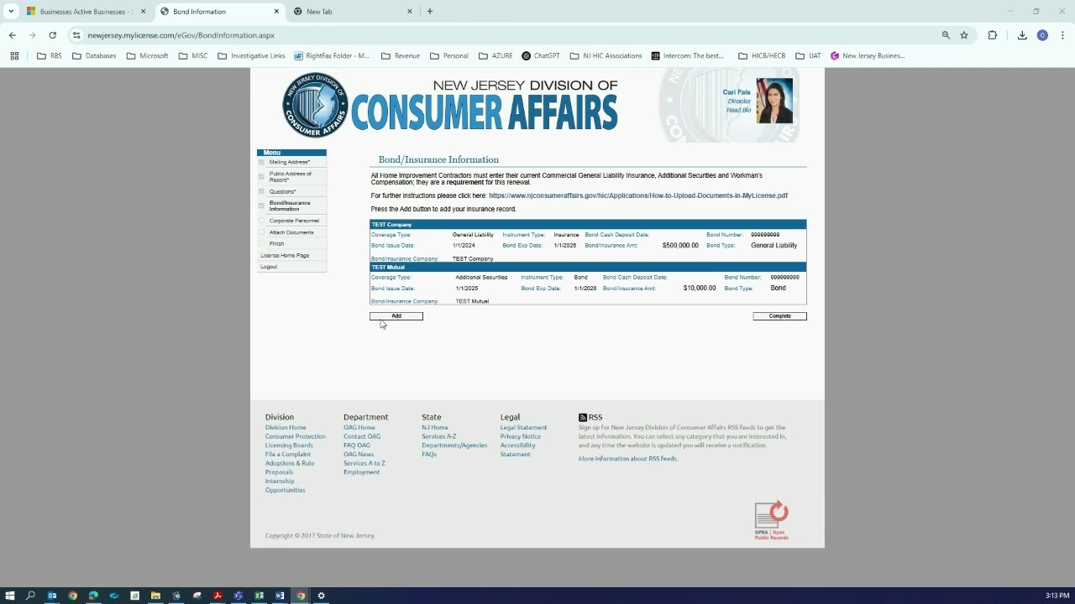Open More information about RSS feeds
The width and height of the screenshot is (1075, 604).
[628, 459]
